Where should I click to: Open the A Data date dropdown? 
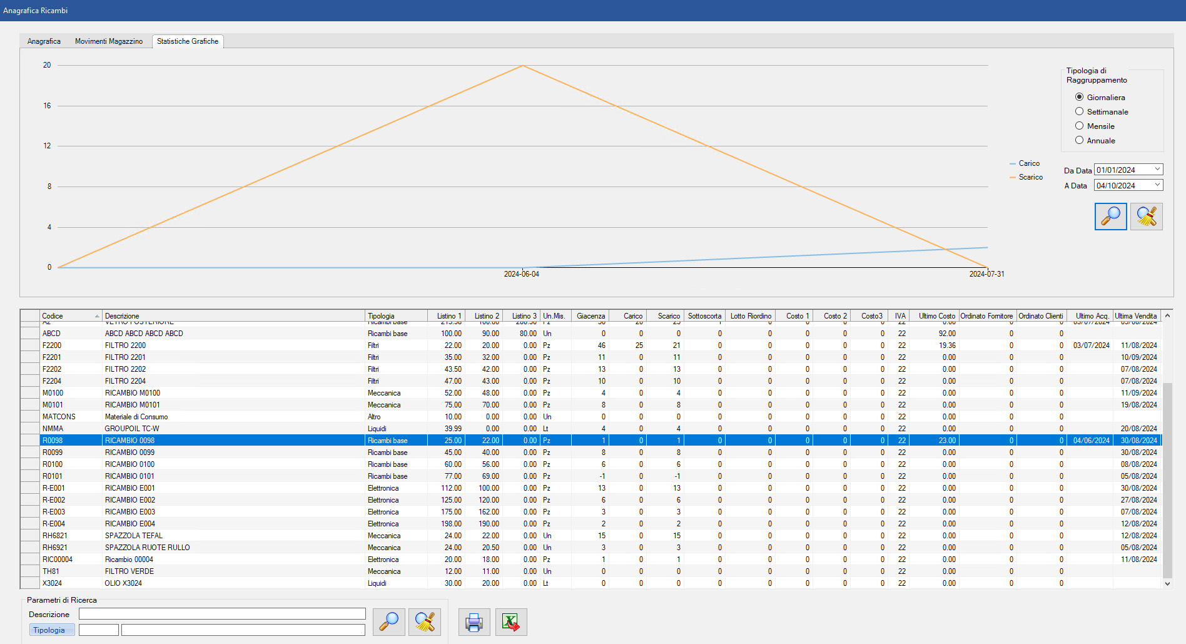click(x=1157, y=185)
